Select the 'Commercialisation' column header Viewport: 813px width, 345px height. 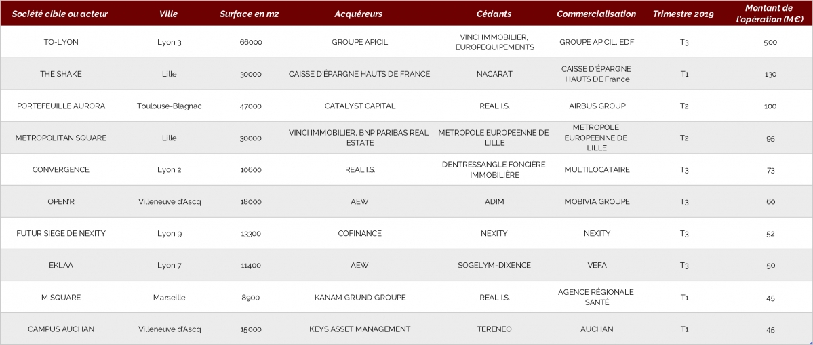[x=596, y=14]
